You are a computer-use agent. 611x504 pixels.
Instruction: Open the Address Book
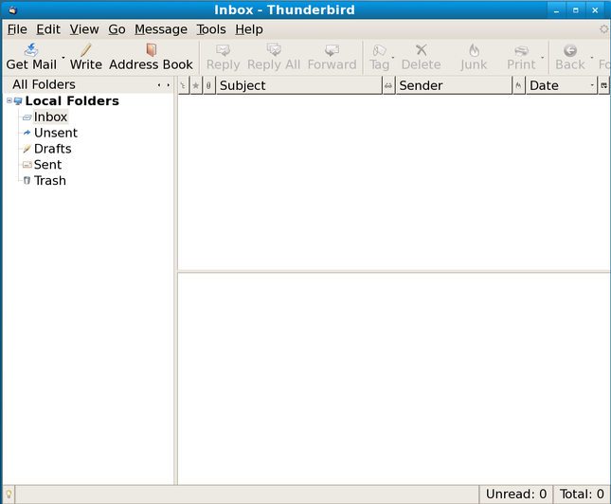pyautogui.click(x=151, y=56)
